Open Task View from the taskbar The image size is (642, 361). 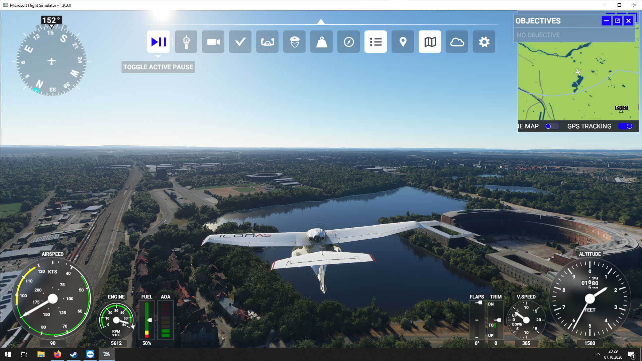point(24,354)
